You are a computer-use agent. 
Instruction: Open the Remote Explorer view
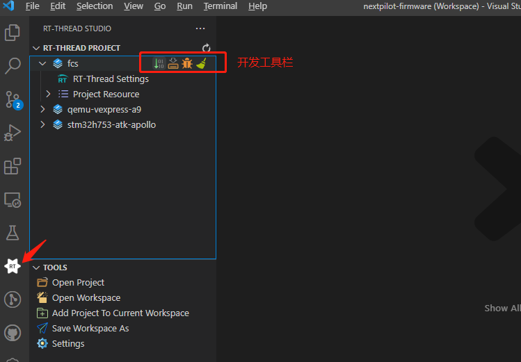coord(13,199)
